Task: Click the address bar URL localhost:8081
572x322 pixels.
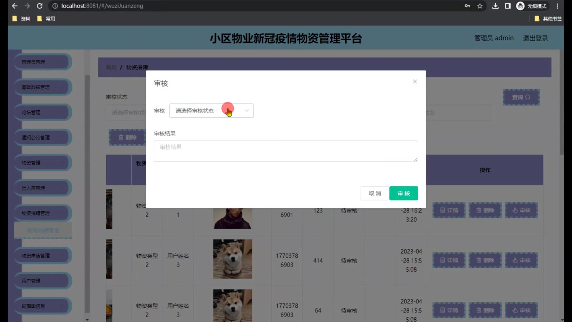Action: (102, 6)
